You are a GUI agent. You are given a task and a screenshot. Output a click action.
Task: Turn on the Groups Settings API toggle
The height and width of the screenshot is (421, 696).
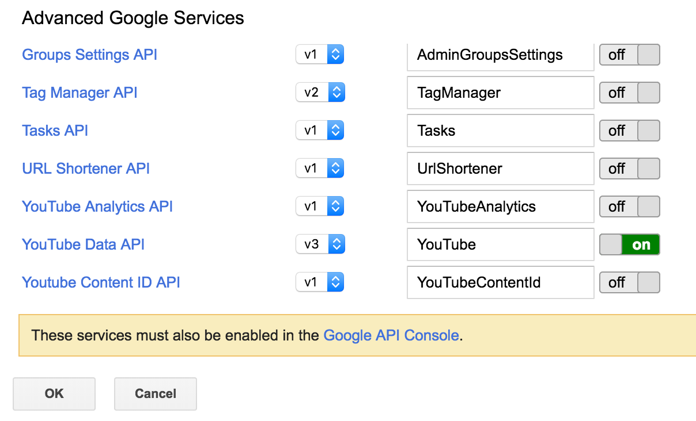pyautogui.click(x=629, y=55)
